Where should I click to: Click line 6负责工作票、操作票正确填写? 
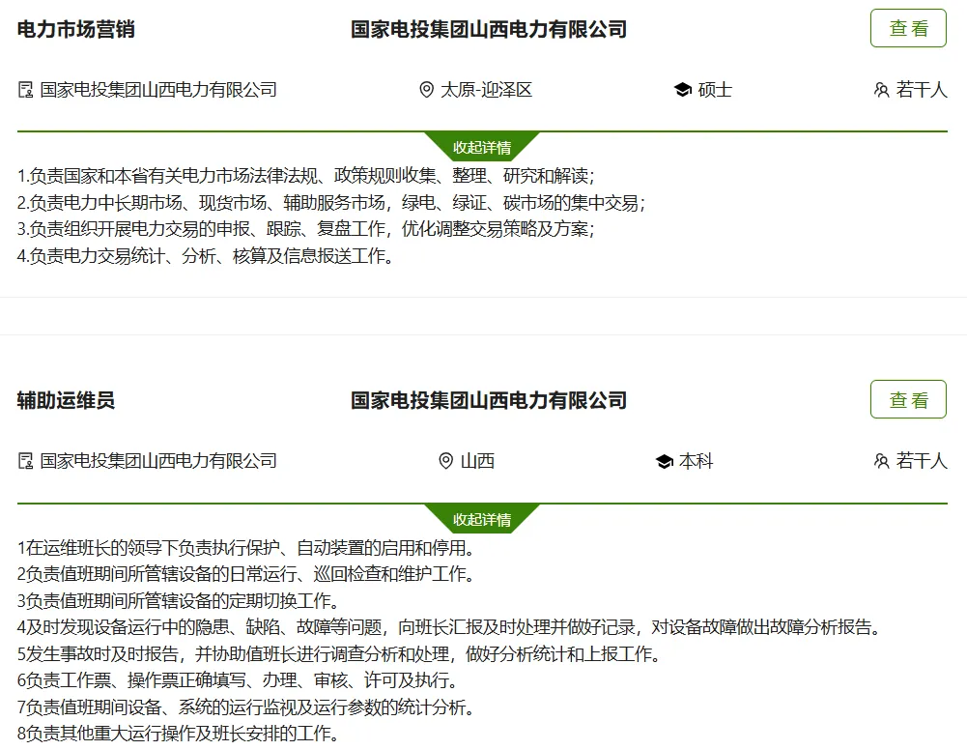[238, 680]
